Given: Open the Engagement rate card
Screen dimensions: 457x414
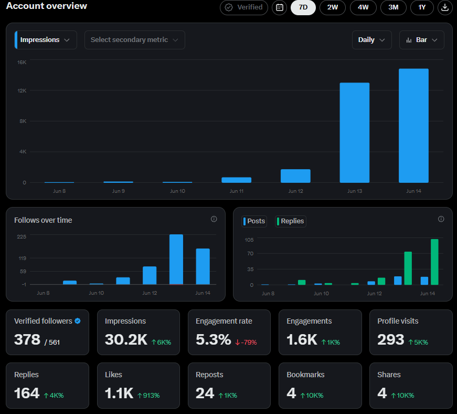Looking at the screenshot, I should click(229, 333).
